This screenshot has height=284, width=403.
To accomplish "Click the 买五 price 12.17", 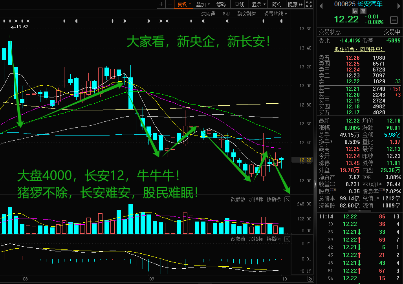I will tap(353, 113).
